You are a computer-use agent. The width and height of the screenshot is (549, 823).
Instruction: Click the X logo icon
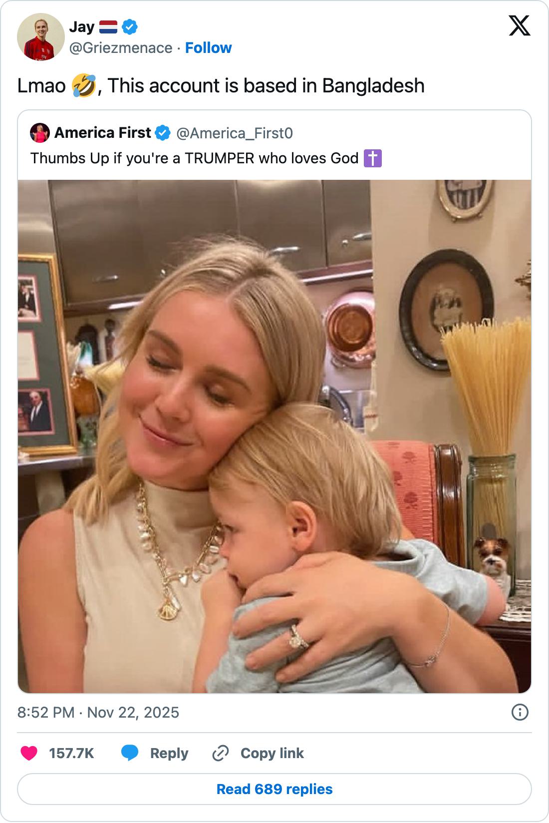(x=519, y=25)
